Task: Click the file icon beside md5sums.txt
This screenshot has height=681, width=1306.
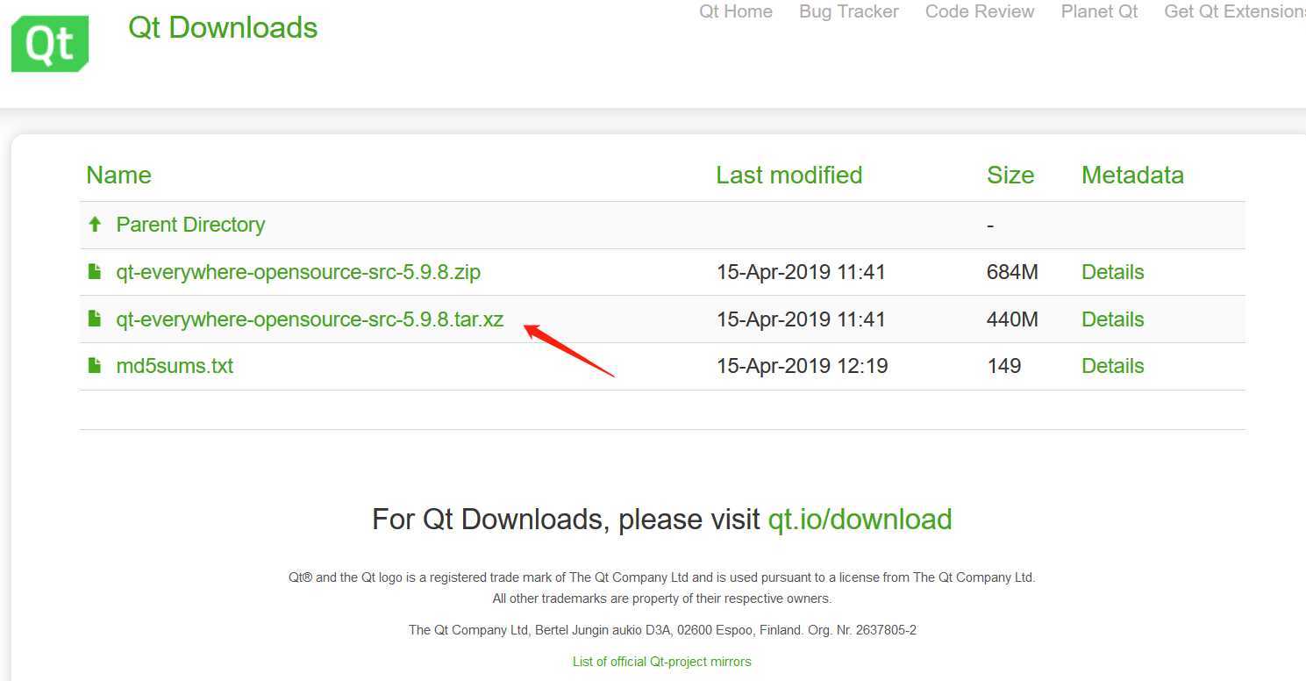Action: coord(95,366)
